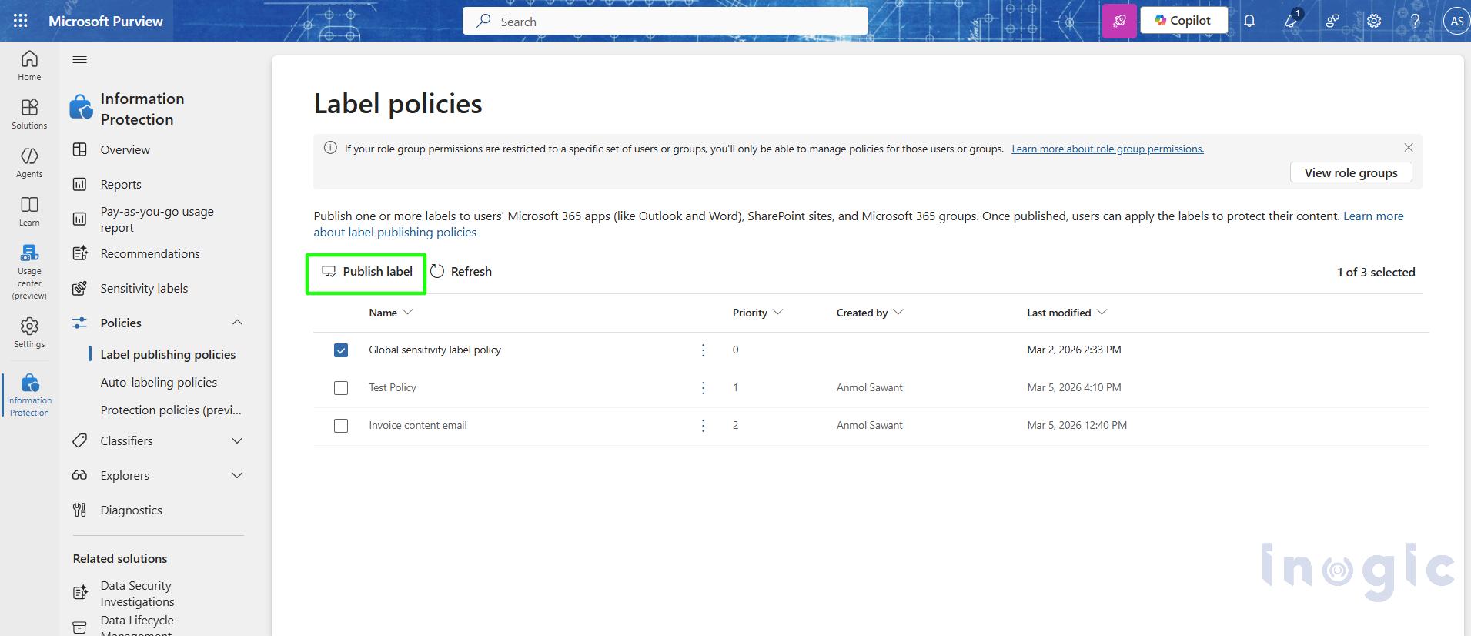This screenshot has height=636, width=1471.
Task: Click Anmol Sawant in Test Policy row
Action: [x=870, y=387]
